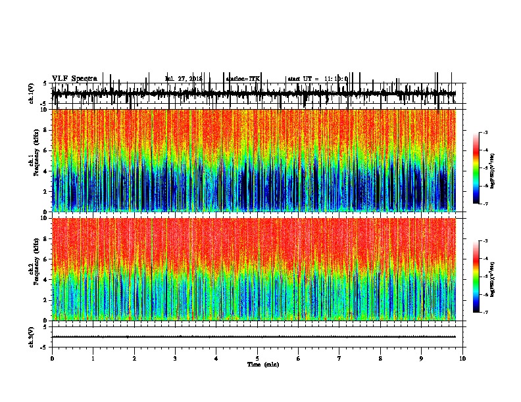Image resolution: width=521 pixels, height=402 pixels.
Task: Click the ch.1 spectrogram plot area
Action: click(254, 160)
